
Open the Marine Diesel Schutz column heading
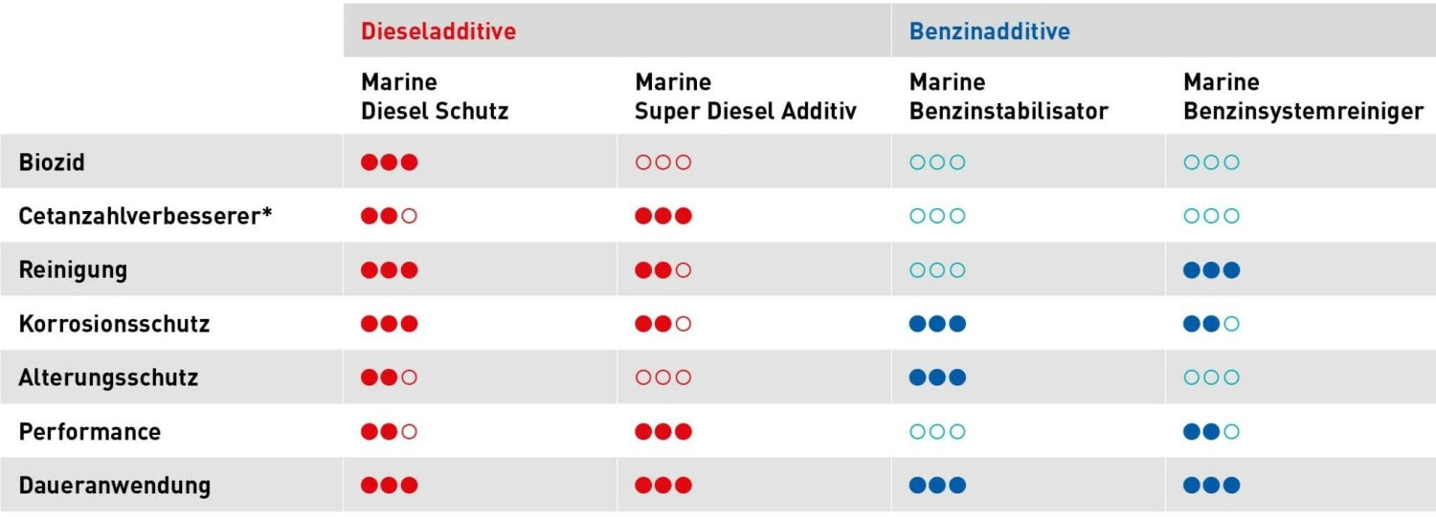tap(435, 97)
